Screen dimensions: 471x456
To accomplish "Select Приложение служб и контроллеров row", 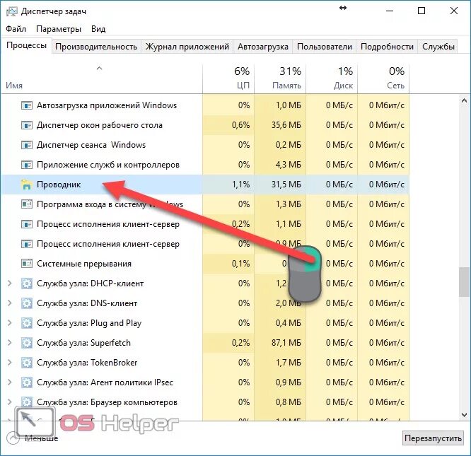I will (x=205, y=165).
